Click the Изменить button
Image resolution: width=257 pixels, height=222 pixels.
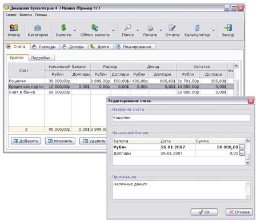60,141
